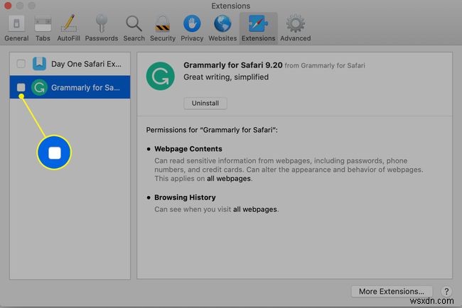Open the Passwords key icon pane
462x308 pixels.
pos(102,28)
